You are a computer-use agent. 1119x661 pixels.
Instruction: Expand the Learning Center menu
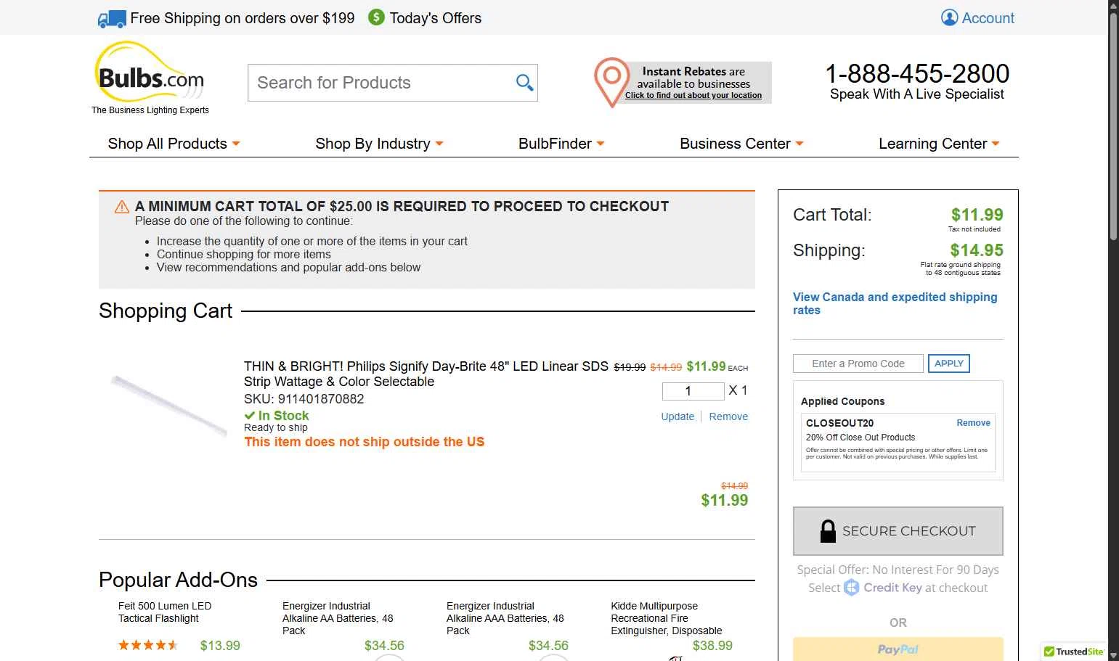coord(939,144)
